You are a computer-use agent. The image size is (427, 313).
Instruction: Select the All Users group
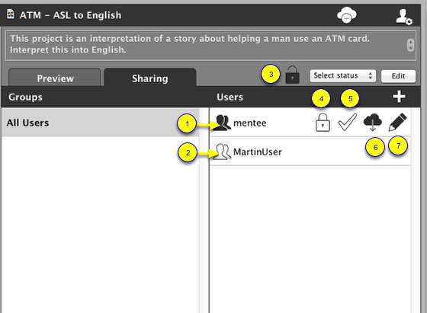[x=101, y=123]
